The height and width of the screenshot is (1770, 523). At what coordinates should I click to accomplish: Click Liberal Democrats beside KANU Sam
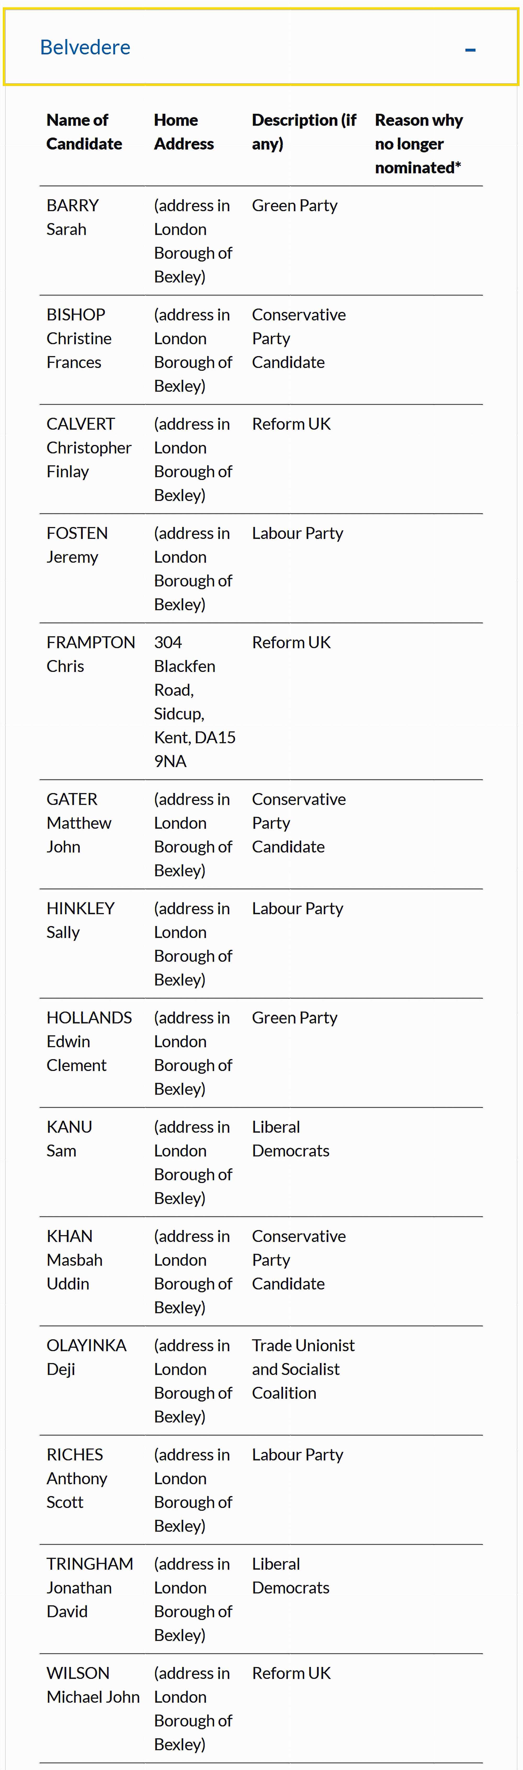pyautogui.click(x=290, y=1138)
